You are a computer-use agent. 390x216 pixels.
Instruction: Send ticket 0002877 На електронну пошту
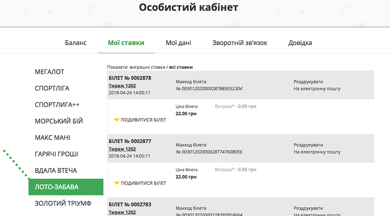[317, 152]
